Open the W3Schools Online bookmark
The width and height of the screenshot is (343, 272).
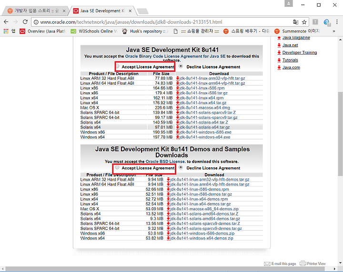pos(94,31)
